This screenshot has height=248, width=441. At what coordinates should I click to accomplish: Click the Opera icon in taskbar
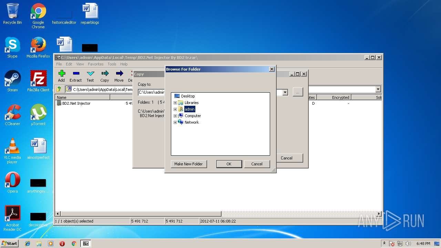62,244
